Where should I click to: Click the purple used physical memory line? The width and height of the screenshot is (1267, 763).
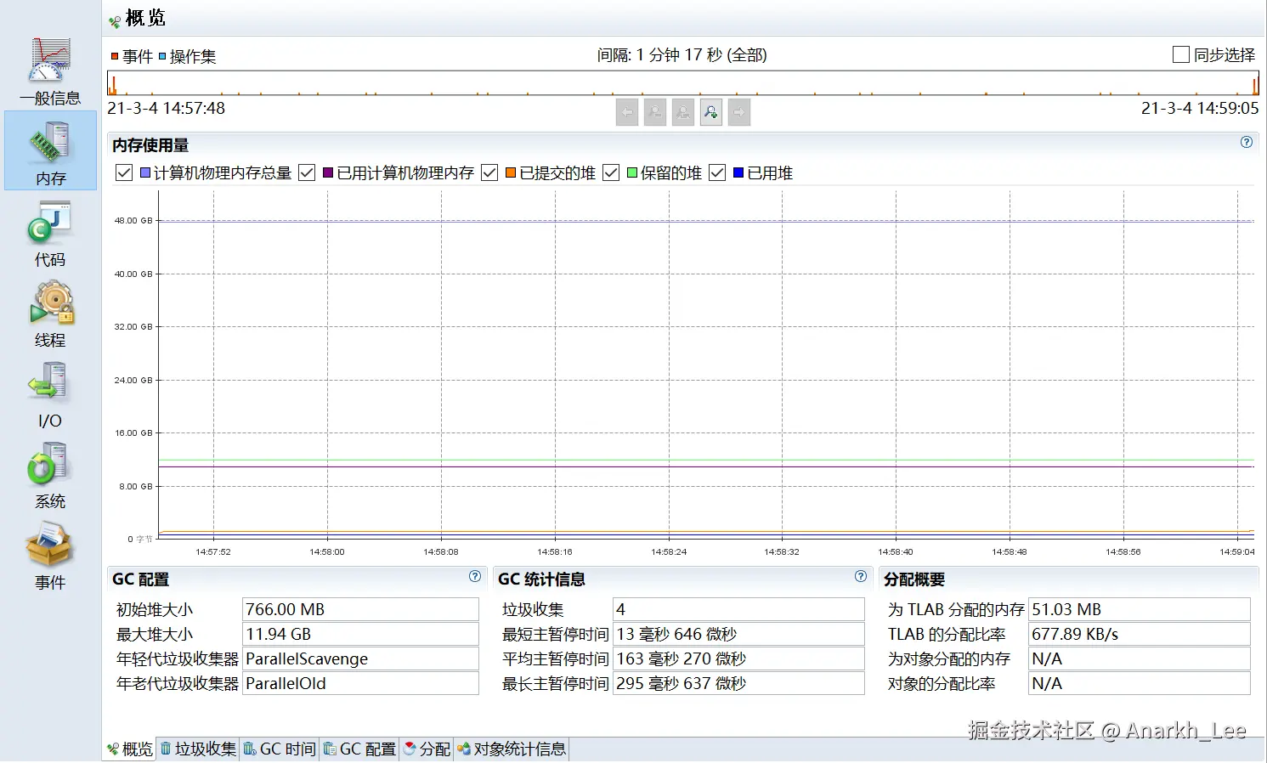(x=705, y=466)
